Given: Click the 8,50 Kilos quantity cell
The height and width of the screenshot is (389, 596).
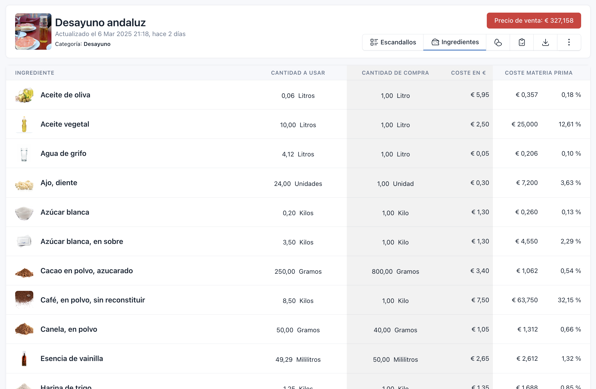Looking at the screenshot, I should tap(298, 301).
